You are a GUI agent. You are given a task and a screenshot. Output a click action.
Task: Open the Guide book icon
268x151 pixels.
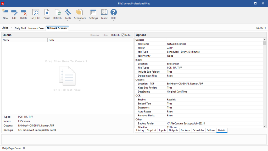point(104,12)
